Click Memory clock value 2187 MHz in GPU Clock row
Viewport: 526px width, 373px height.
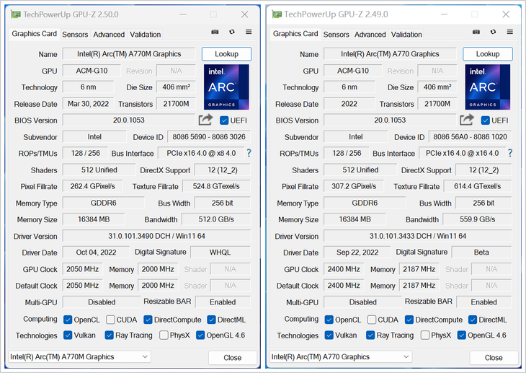419,269
